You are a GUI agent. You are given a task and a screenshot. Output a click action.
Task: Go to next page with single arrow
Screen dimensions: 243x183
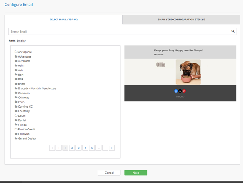click(105, 148)
